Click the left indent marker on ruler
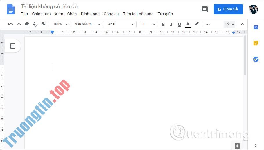The width and height of the screenshot is (264, 150). click(52, 32)
